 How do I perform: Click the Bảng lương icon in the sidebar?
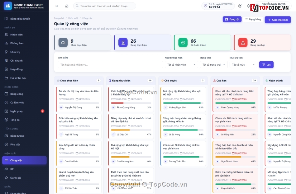[6, 136]
